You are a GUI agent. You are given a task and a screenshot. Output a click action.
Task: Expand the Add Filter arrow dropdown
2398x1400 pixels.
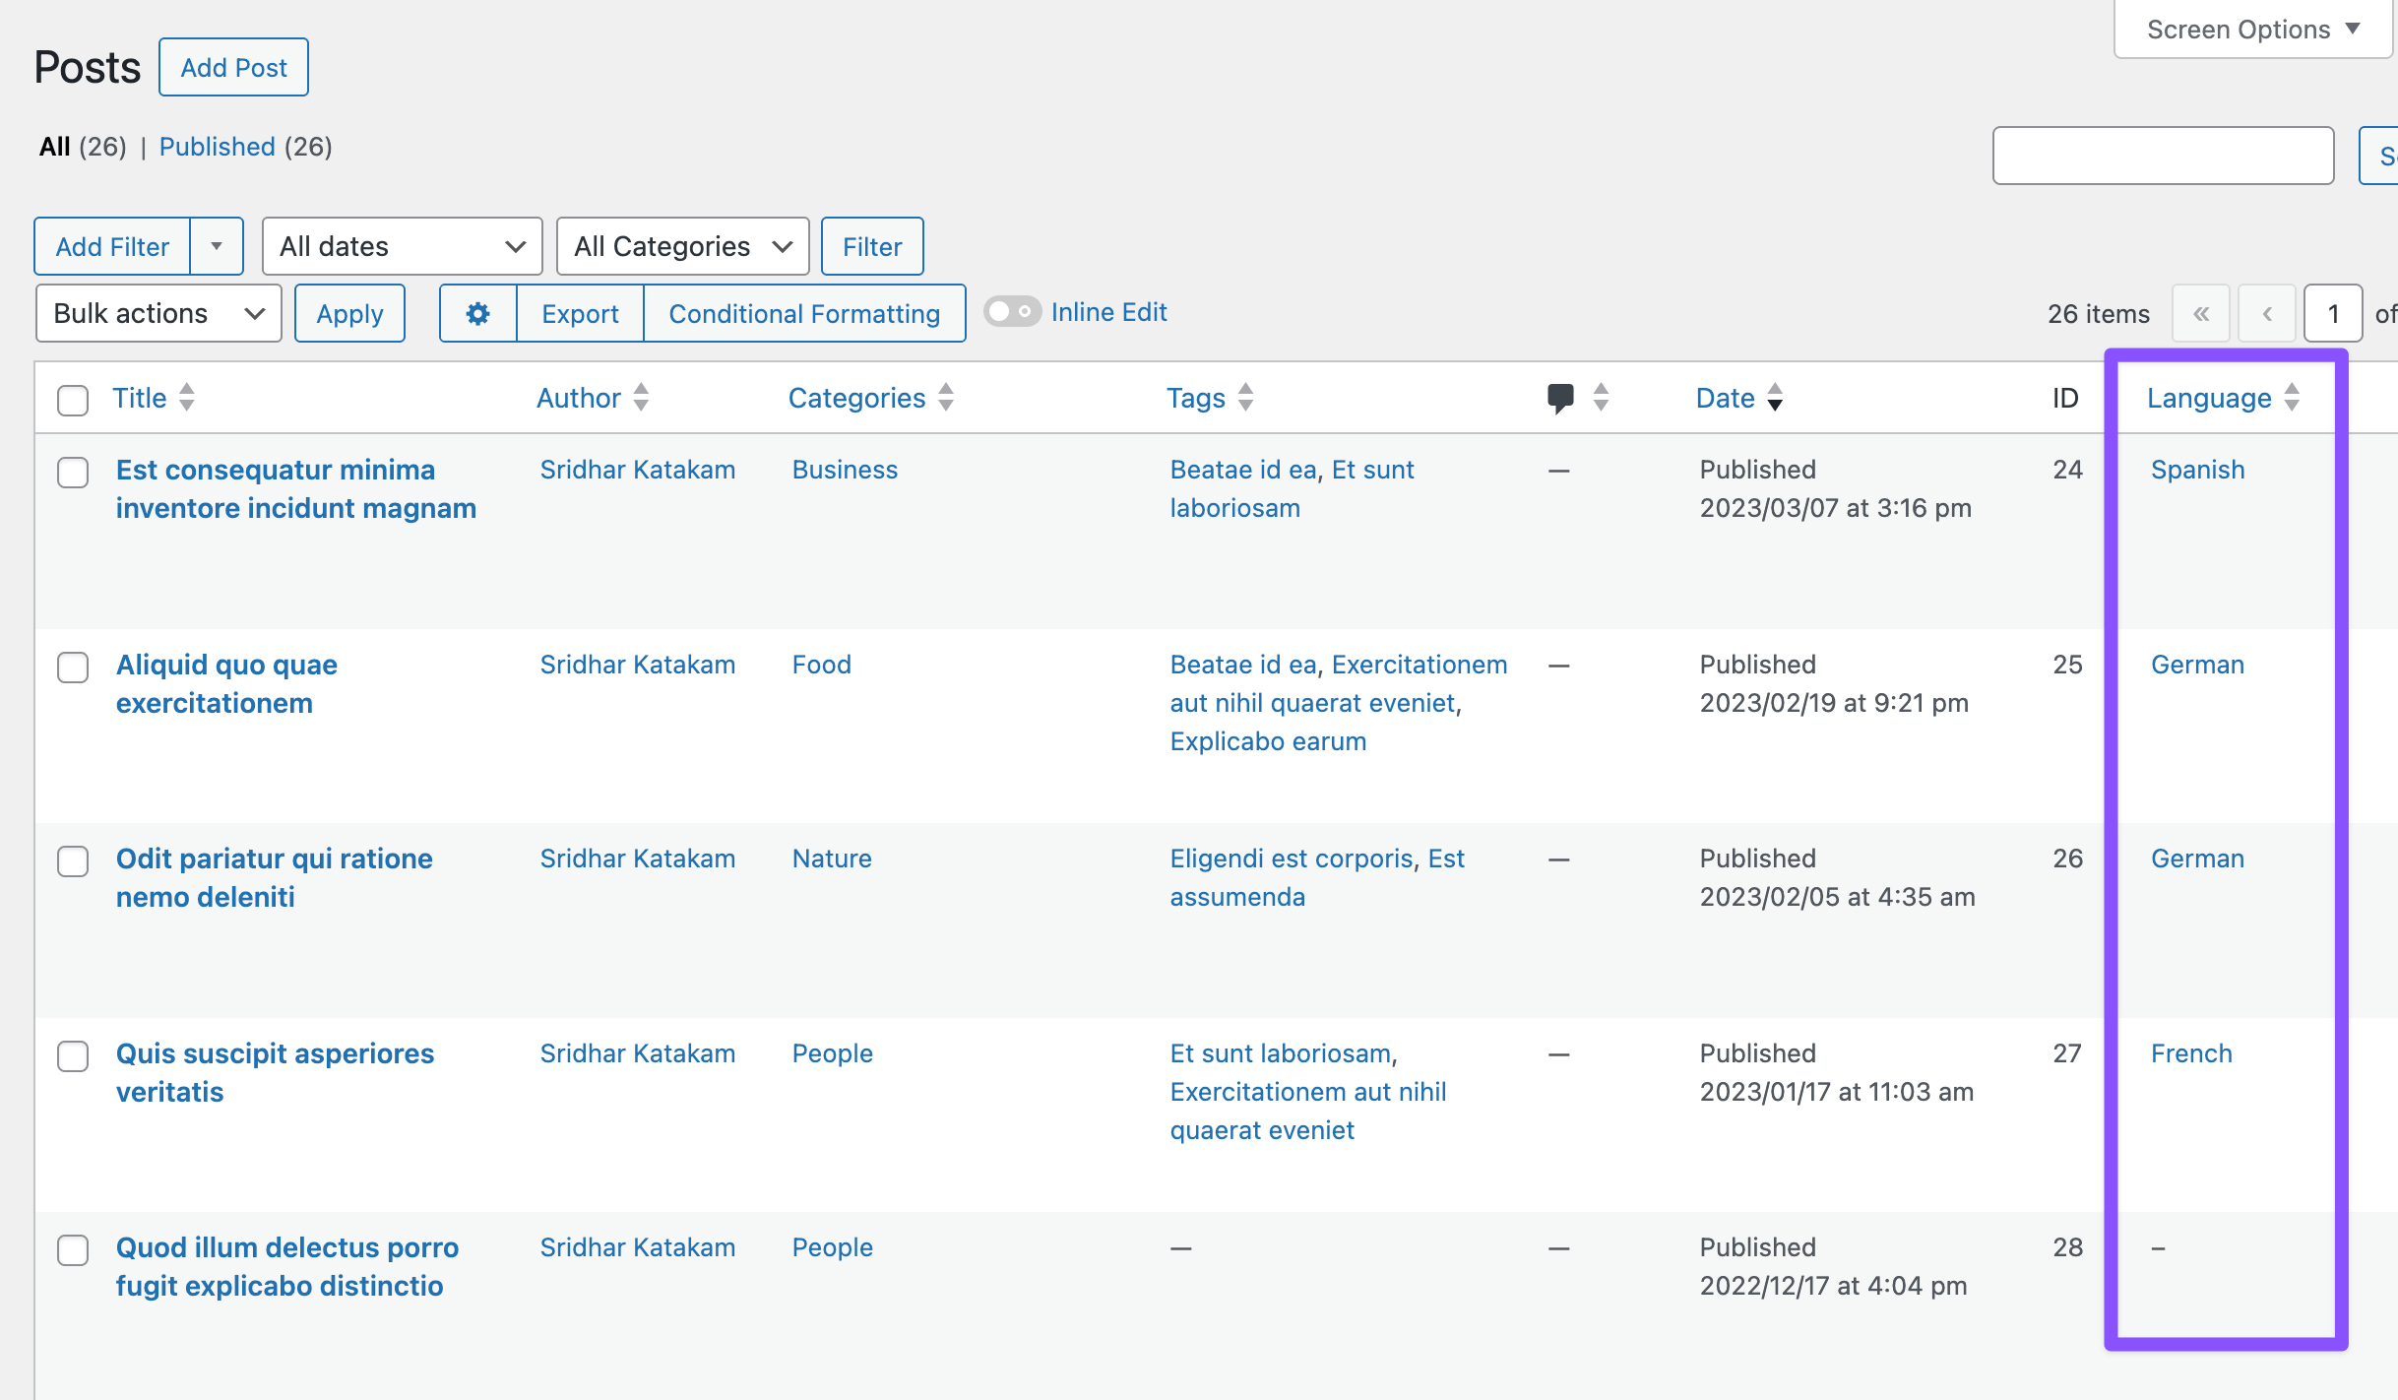pyautogui.click(x=217, y=246)
